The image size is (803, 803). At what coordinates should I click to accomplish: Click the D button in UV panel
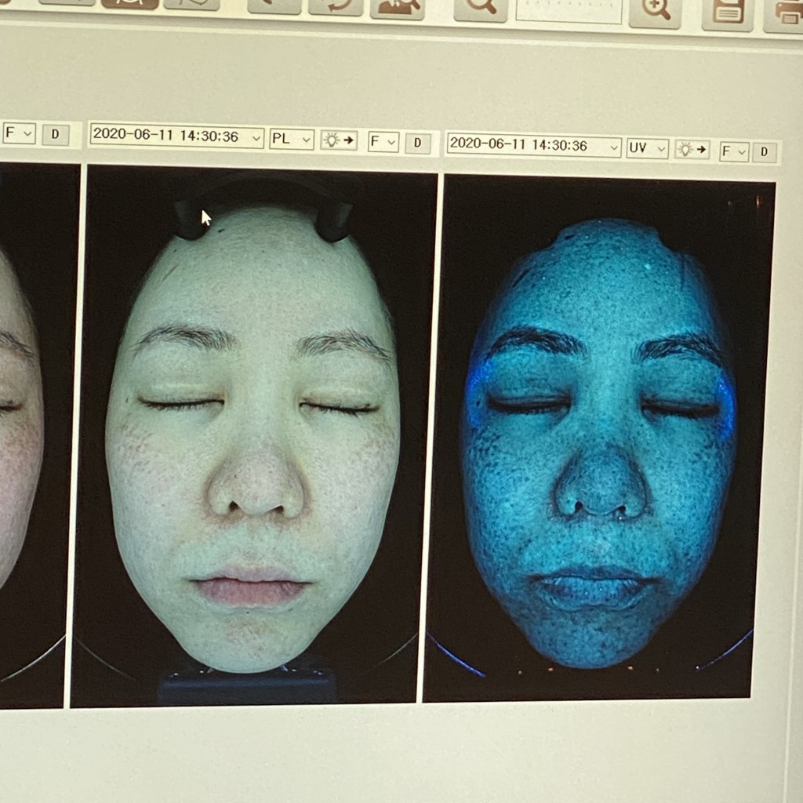(x=765, y=152)
